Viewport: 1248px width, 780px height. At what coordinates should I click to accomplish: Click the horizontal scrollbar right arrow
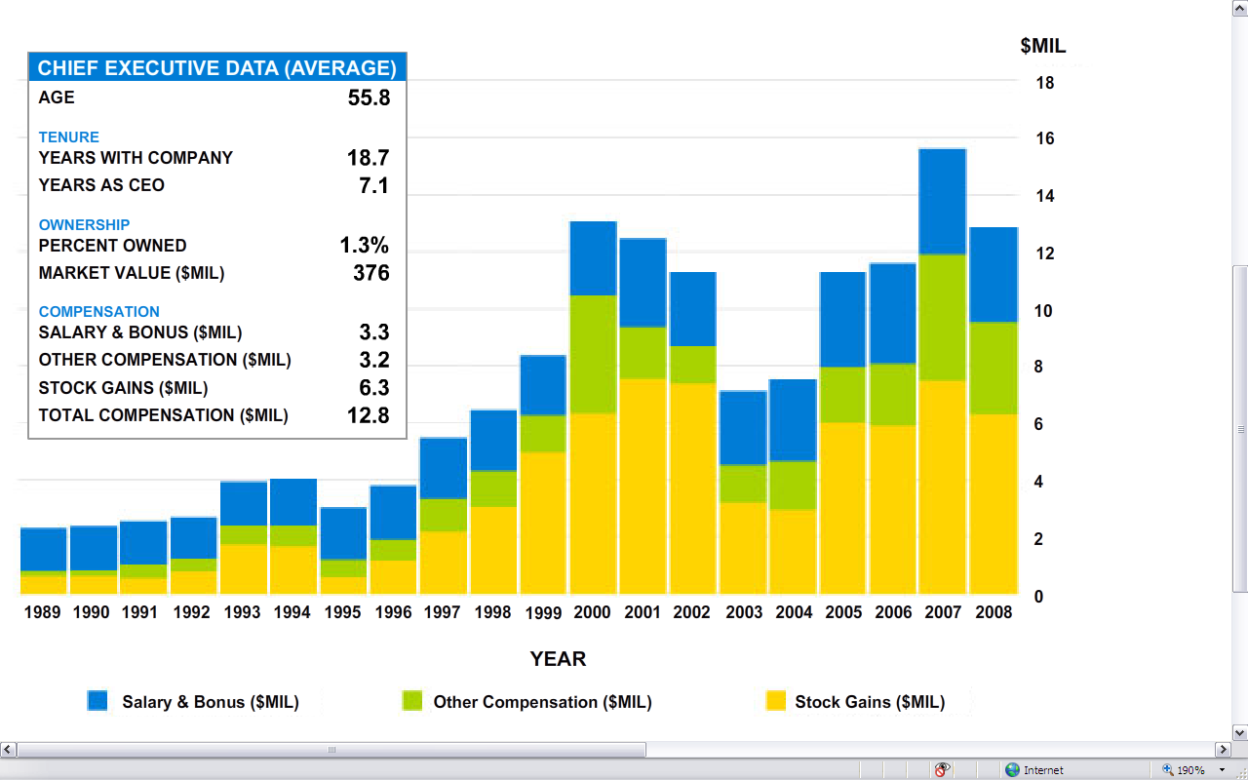coord(1223,749)
